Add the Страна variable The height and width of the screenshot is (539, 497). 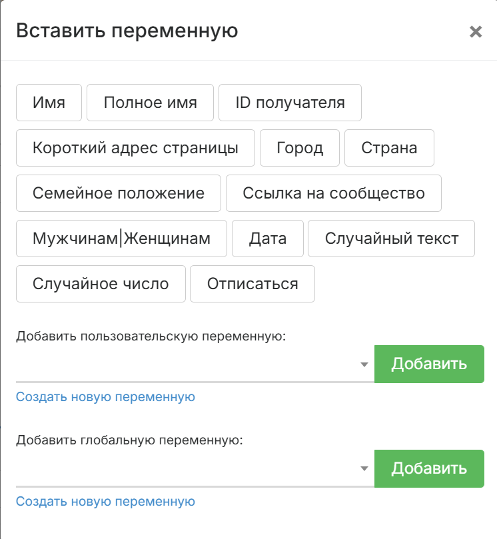[x=389, y=148]
